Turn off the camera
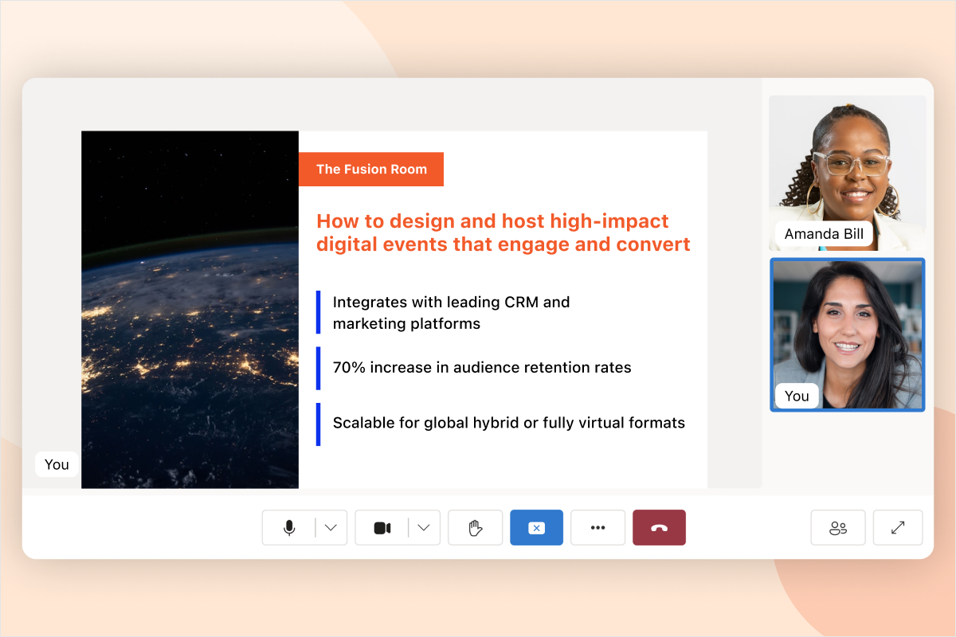 (382, 528)
